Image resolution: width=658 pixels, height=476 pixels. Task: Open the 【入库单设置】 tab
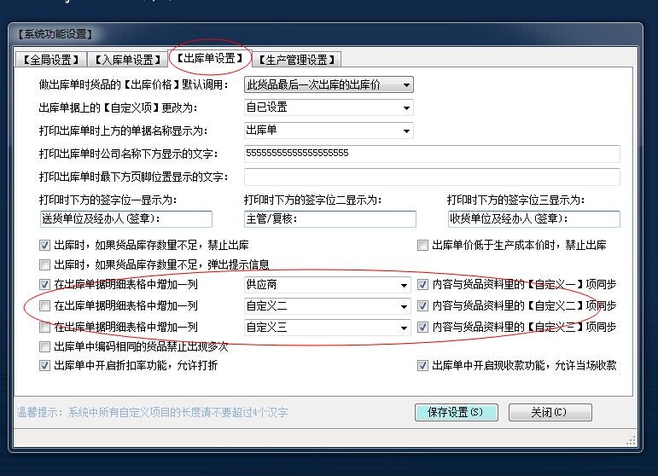coord(127,60)
